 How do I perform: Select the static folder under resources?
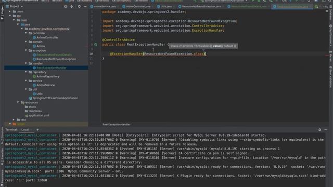click(32, 107)
